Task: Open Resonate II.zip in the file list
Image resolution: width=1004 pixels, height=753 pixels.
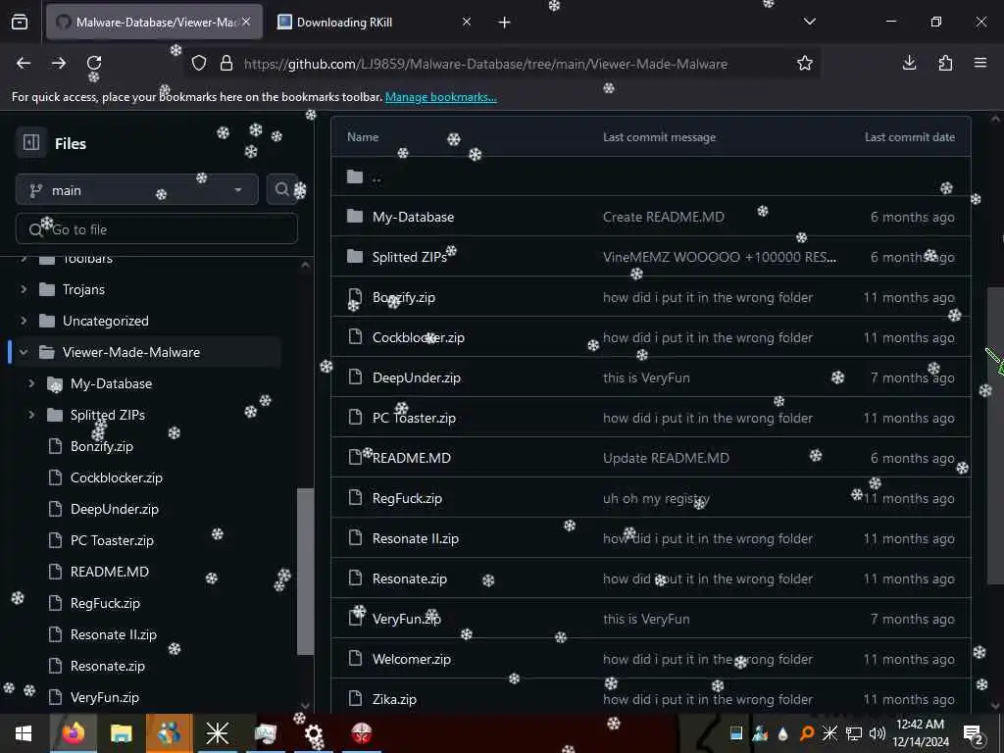Action: [416, 538]
